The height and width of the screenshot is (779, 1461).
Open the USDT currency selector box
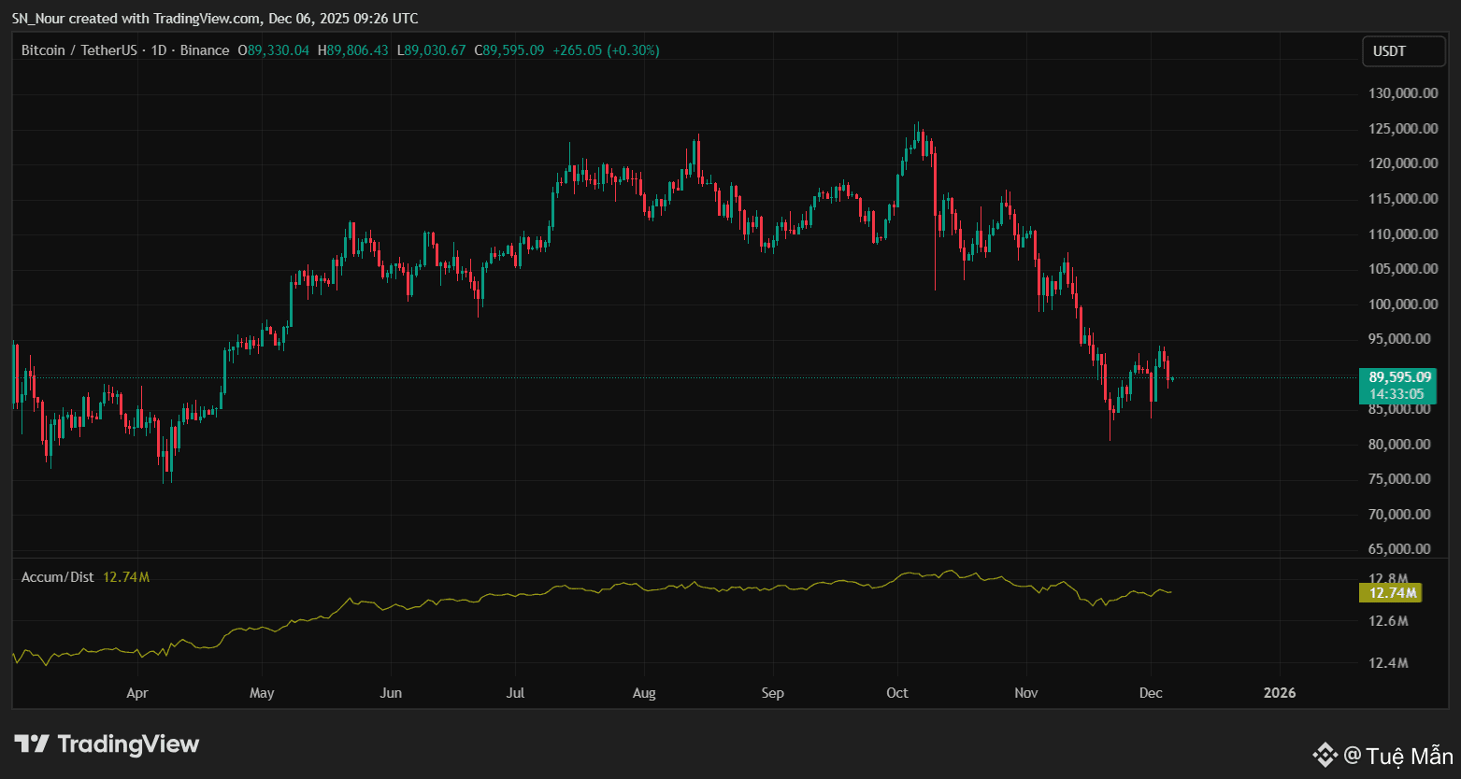pyautogui.click(x=1403, y=51)
